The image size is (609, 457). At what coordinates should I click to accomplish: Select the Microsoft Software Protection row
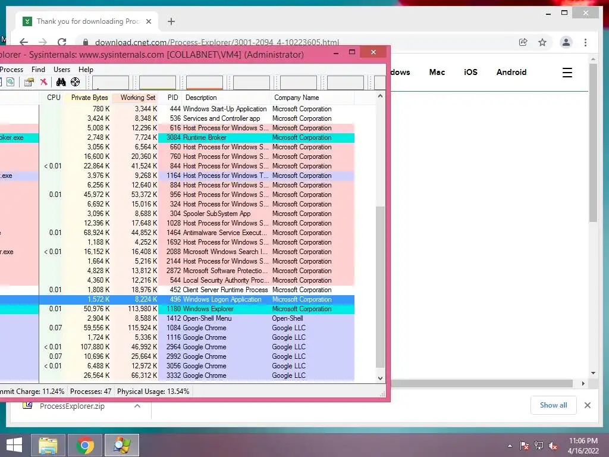177,271
